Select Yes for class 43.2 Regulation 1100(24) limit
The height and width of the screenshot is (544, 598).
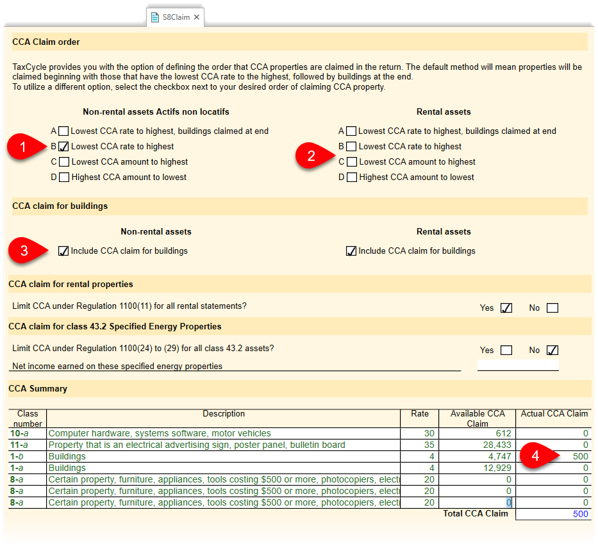(x=506, y=350)
